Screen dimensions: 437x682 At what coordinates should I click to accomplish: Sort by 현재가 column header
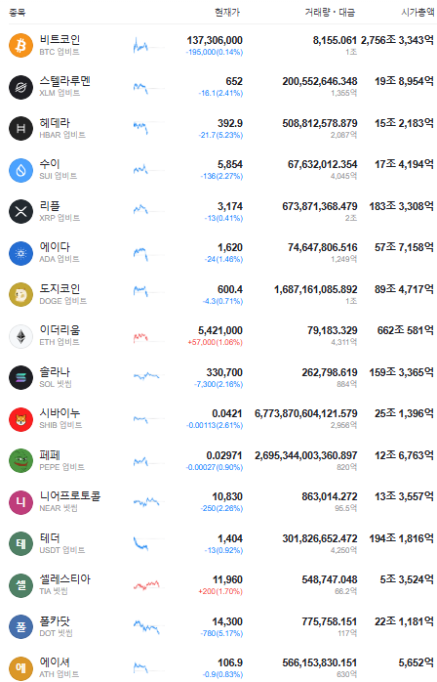[227, 12]
